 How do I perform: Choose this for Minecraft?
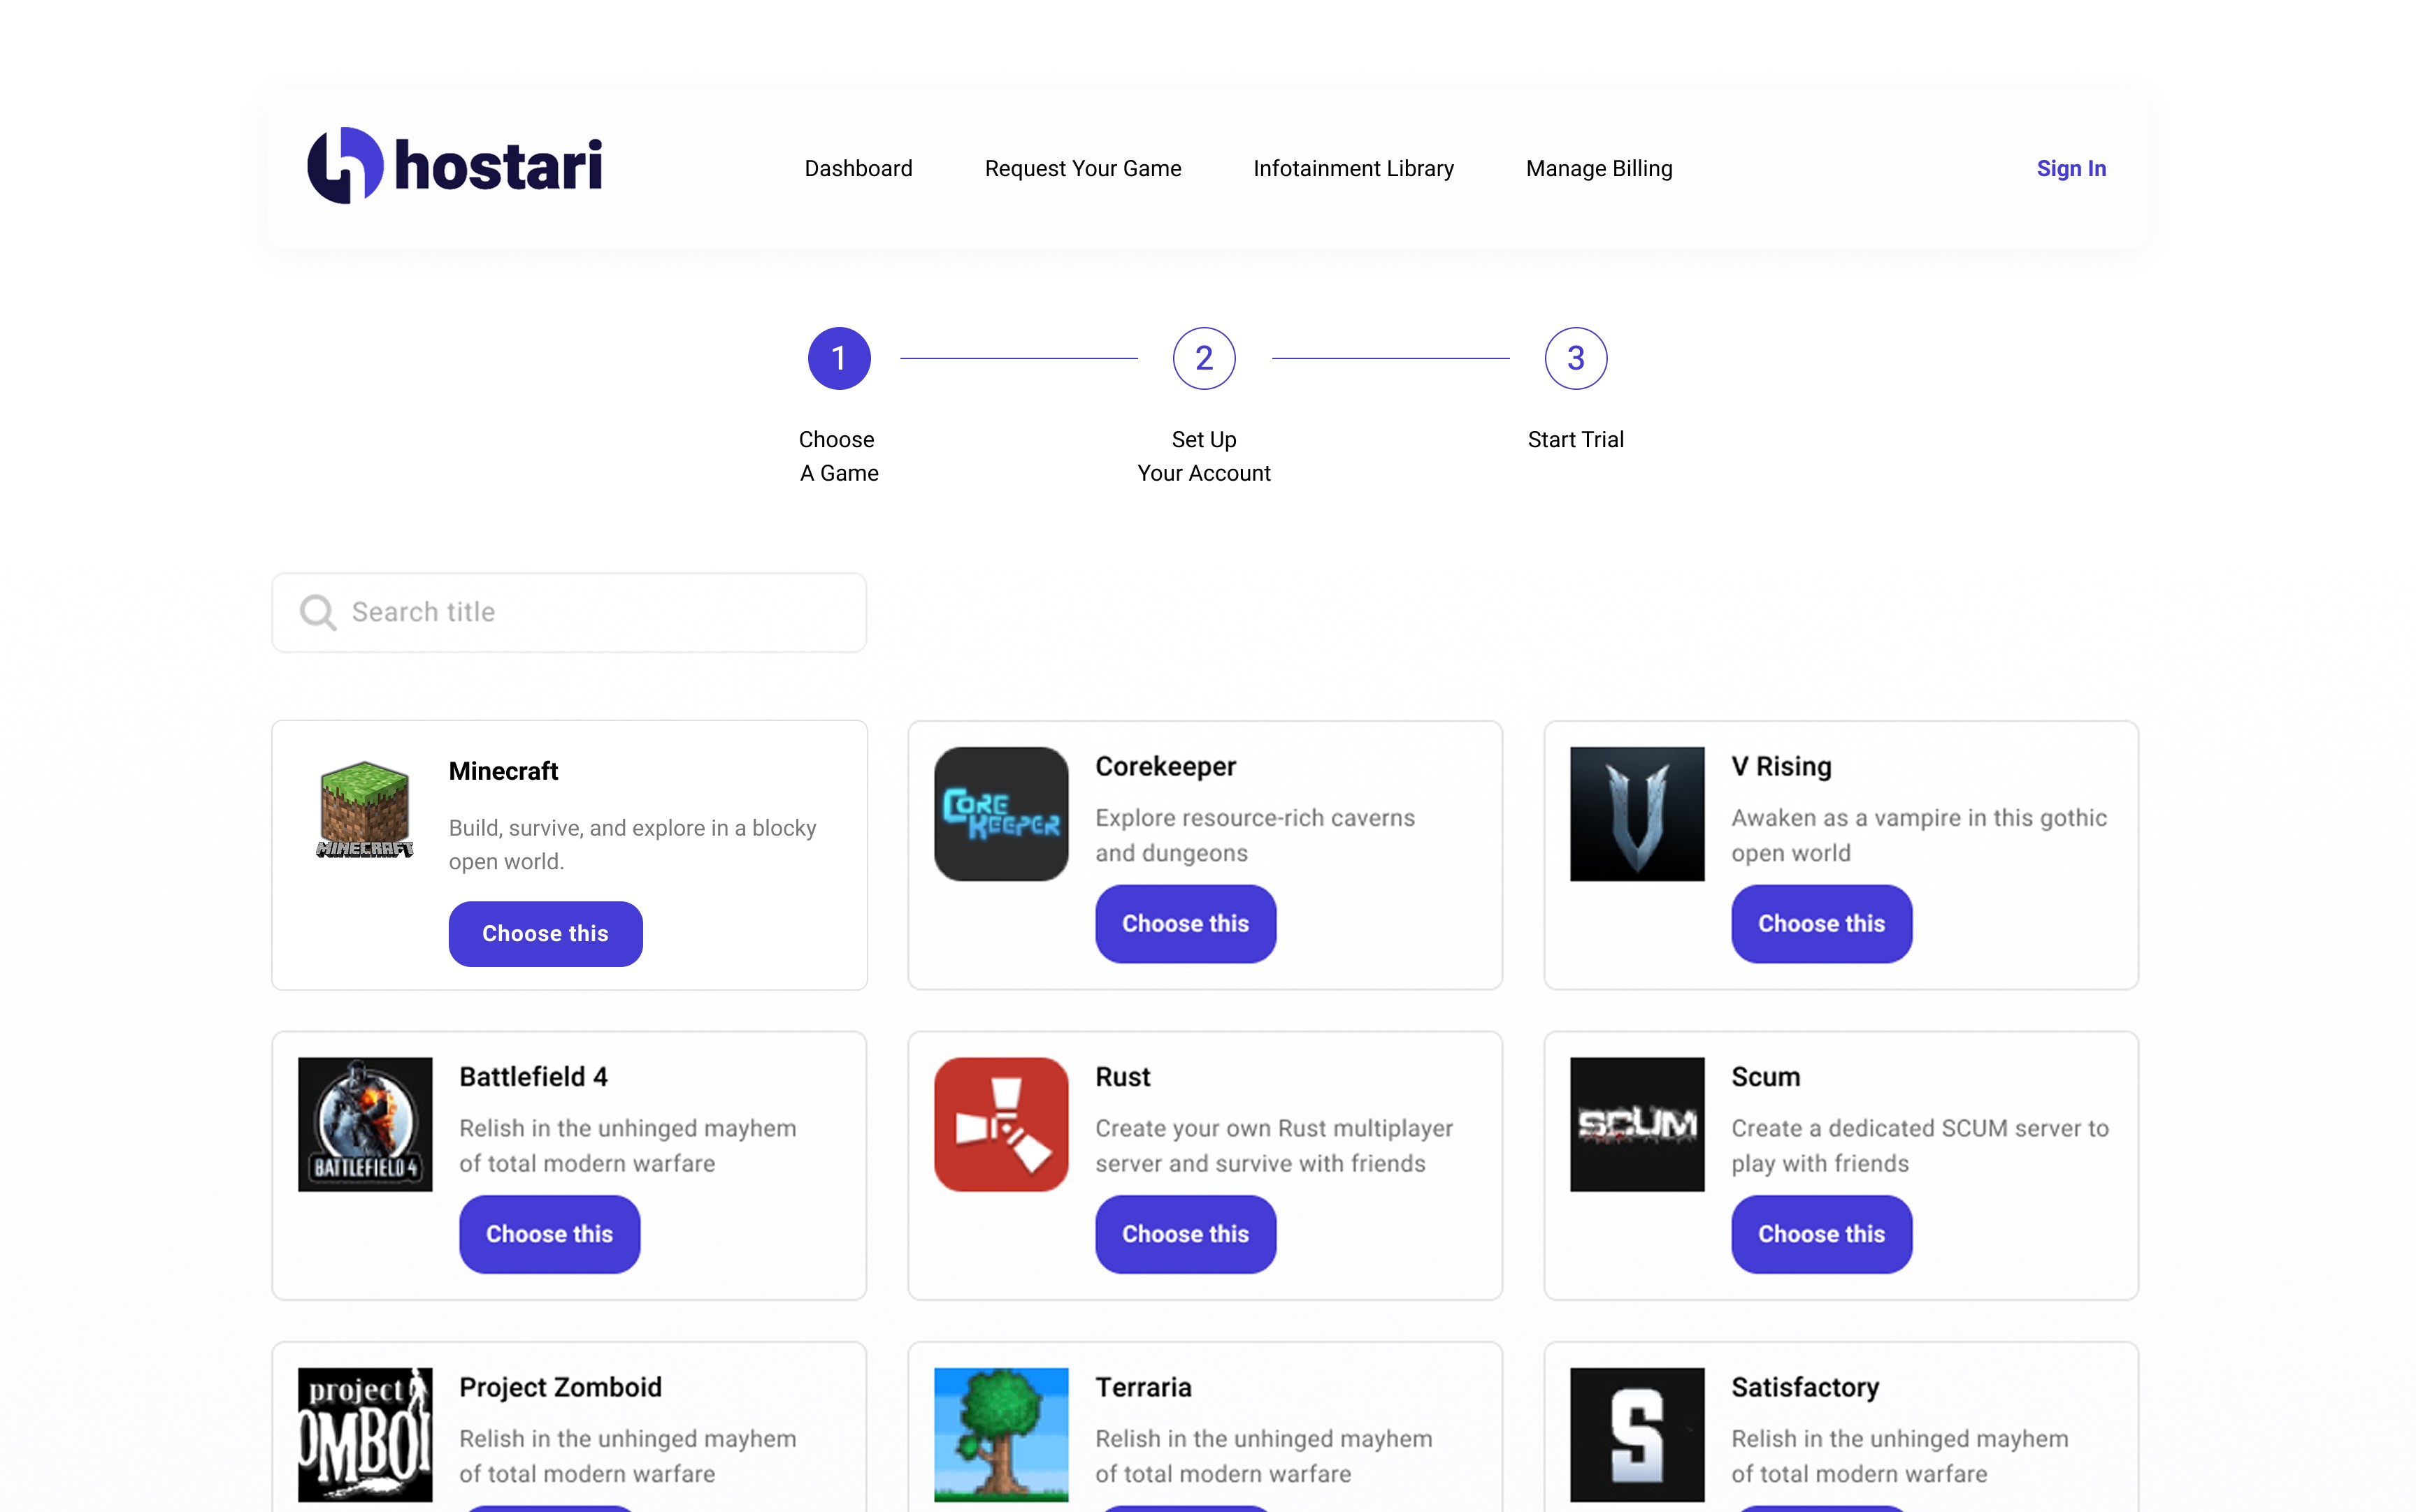(545, 933)
